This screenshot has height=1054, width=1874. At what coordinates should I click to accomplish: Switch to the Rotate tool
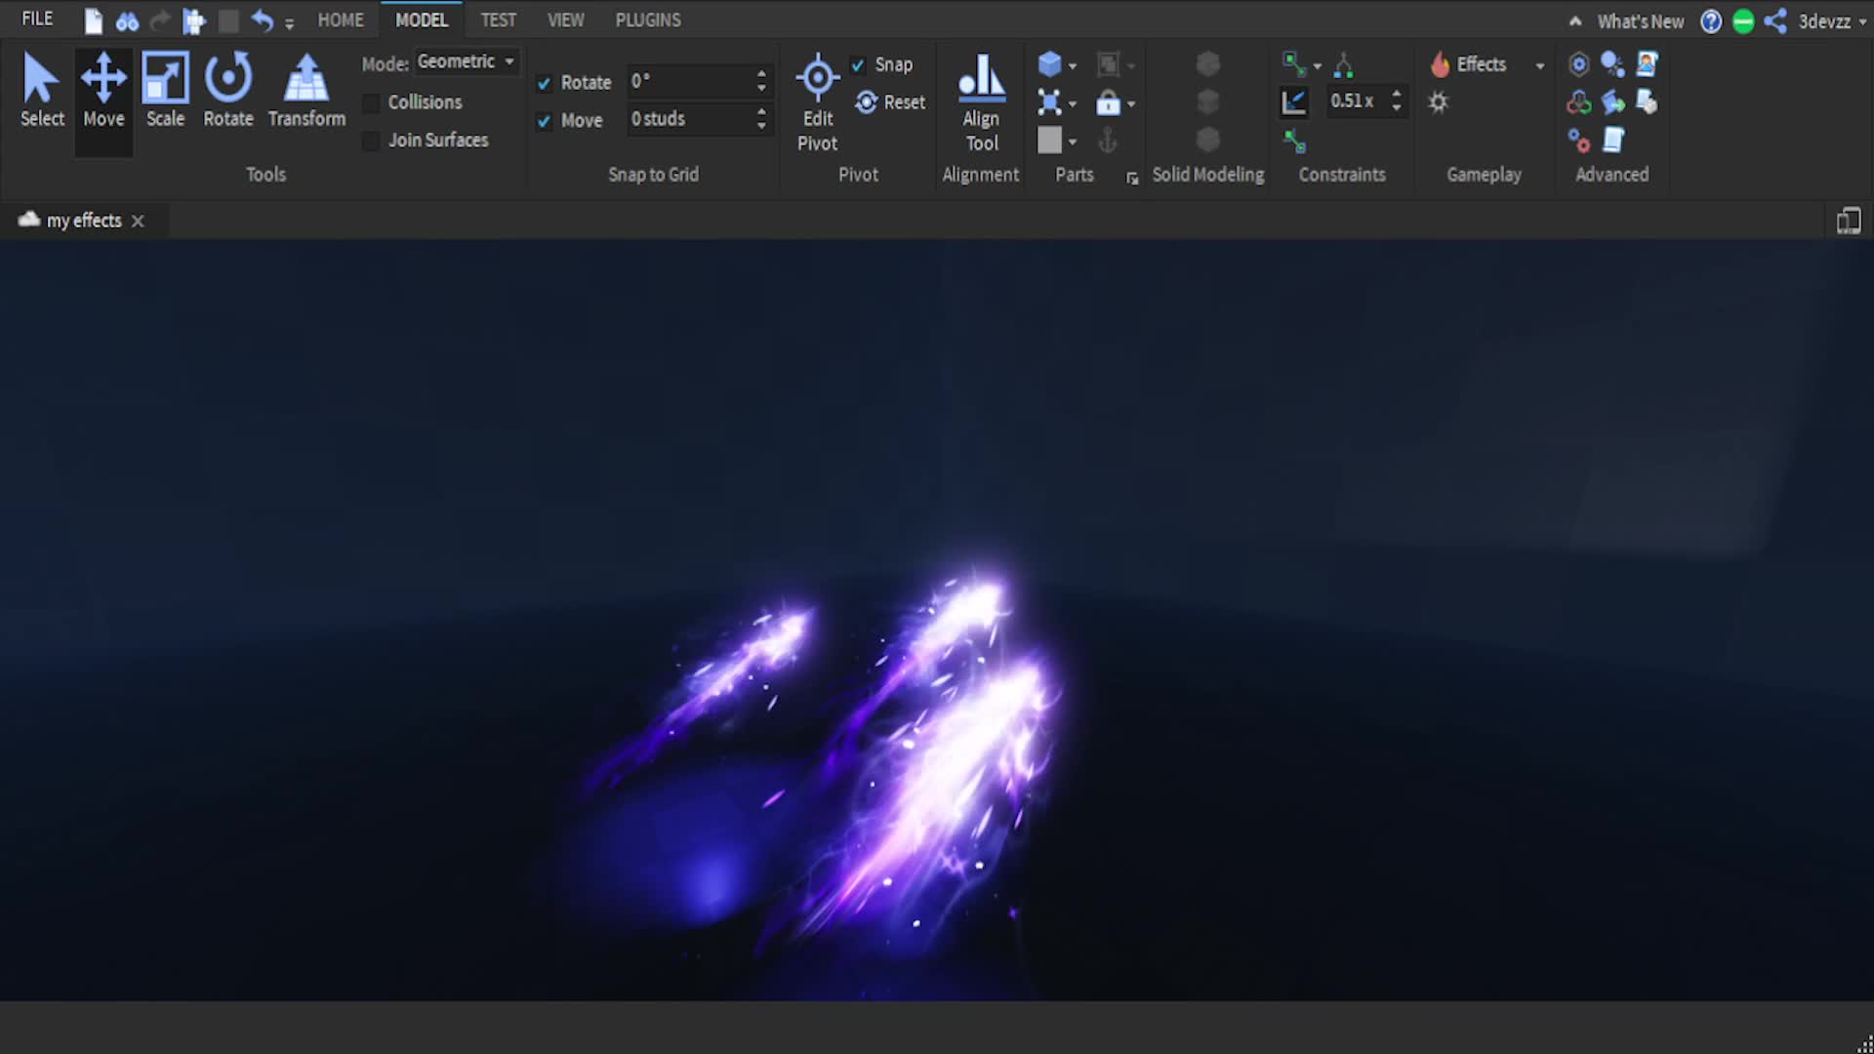point(227,88)
